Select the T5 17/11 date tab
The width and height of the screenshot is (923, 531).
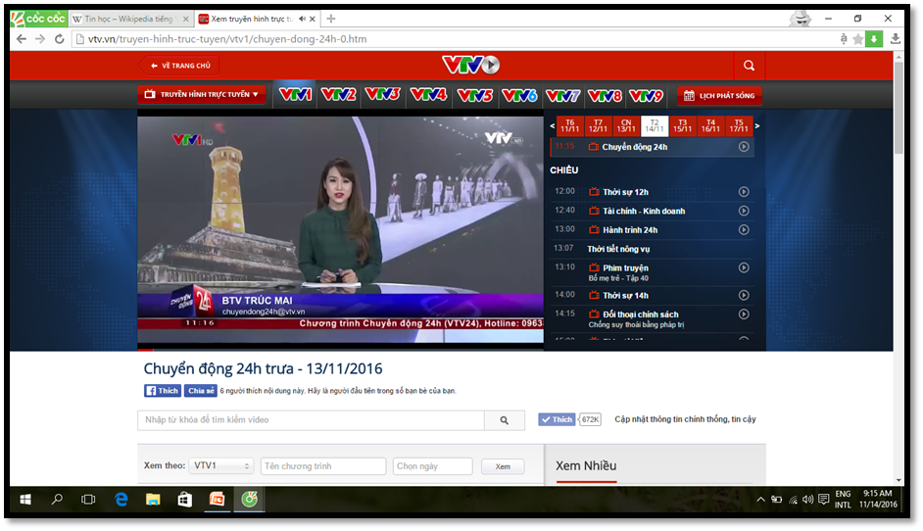[x=739, y=126]
